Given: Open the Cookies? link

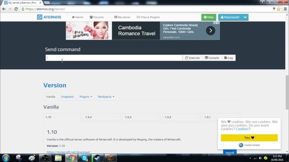Looking at the screenshot, I should (243, 129).
